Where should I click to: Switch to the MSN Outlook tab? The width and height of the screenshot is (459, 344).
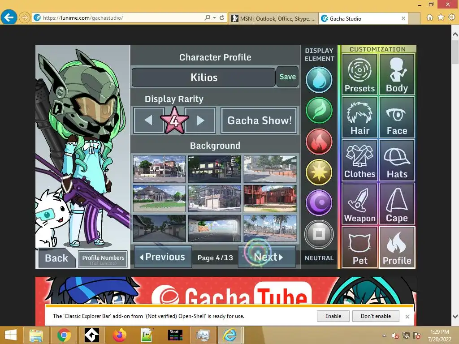pyautogui.click(x=273, y=18)
